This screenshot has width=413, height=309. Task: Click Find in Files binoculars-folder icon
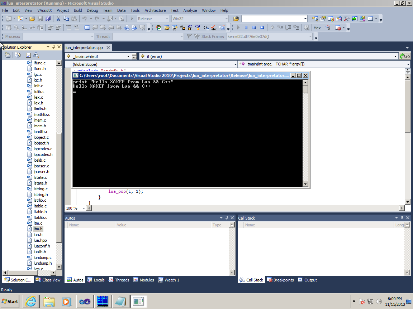[x=236, y=19]
